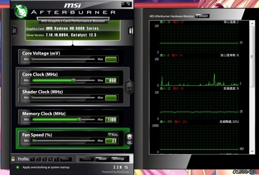Click the Apply button
The height and width of the screenshot is (175, 259).
pyautogui.click(x=87, y=159)
